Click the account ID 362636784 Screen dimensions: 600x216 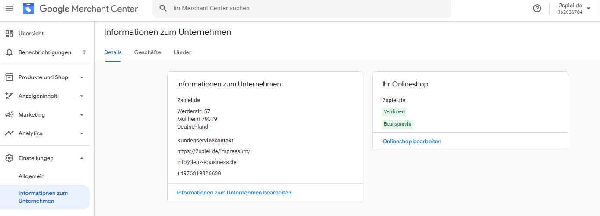(x=570, y=12)
